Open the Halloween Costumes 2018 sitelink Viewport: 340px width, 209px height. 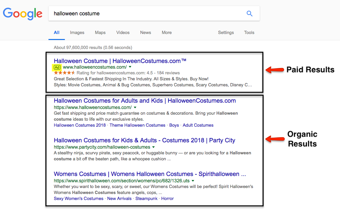point(80,125)
